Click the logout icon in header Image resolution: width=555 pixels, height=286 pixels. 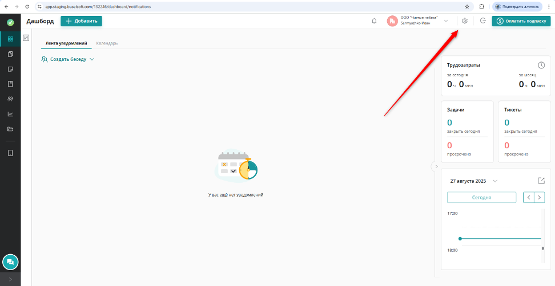[x=483, y=21]
